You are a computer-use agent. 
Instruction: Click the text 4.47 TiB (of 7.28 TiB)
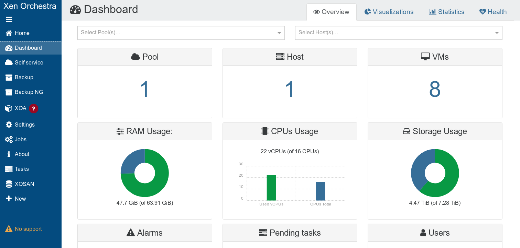[435, 203]
